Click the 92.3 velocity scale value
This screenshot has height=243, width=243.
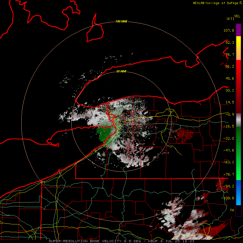click(230, 42)
